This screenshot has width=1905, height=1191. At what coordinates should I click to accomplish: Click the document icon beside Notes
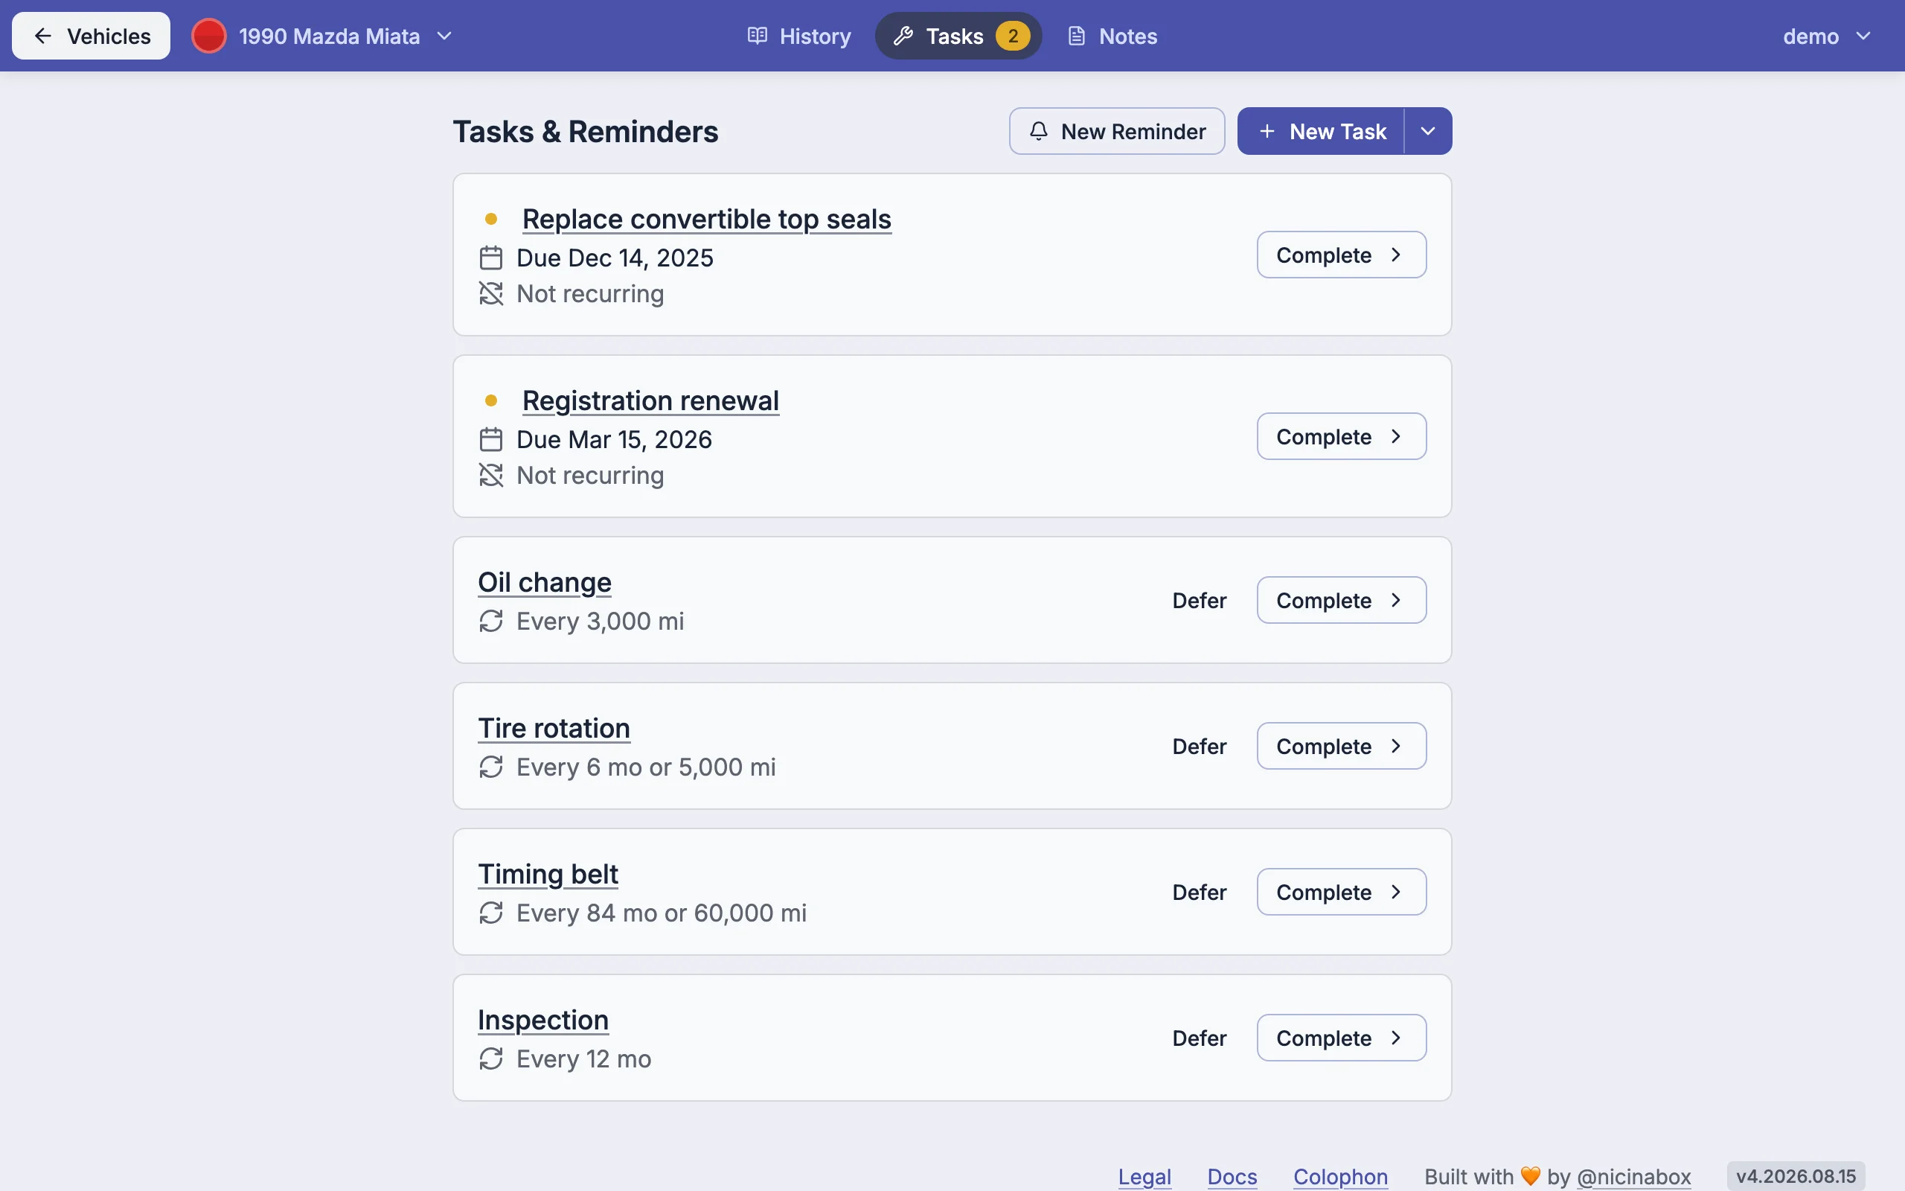[x=1076, y=36]
